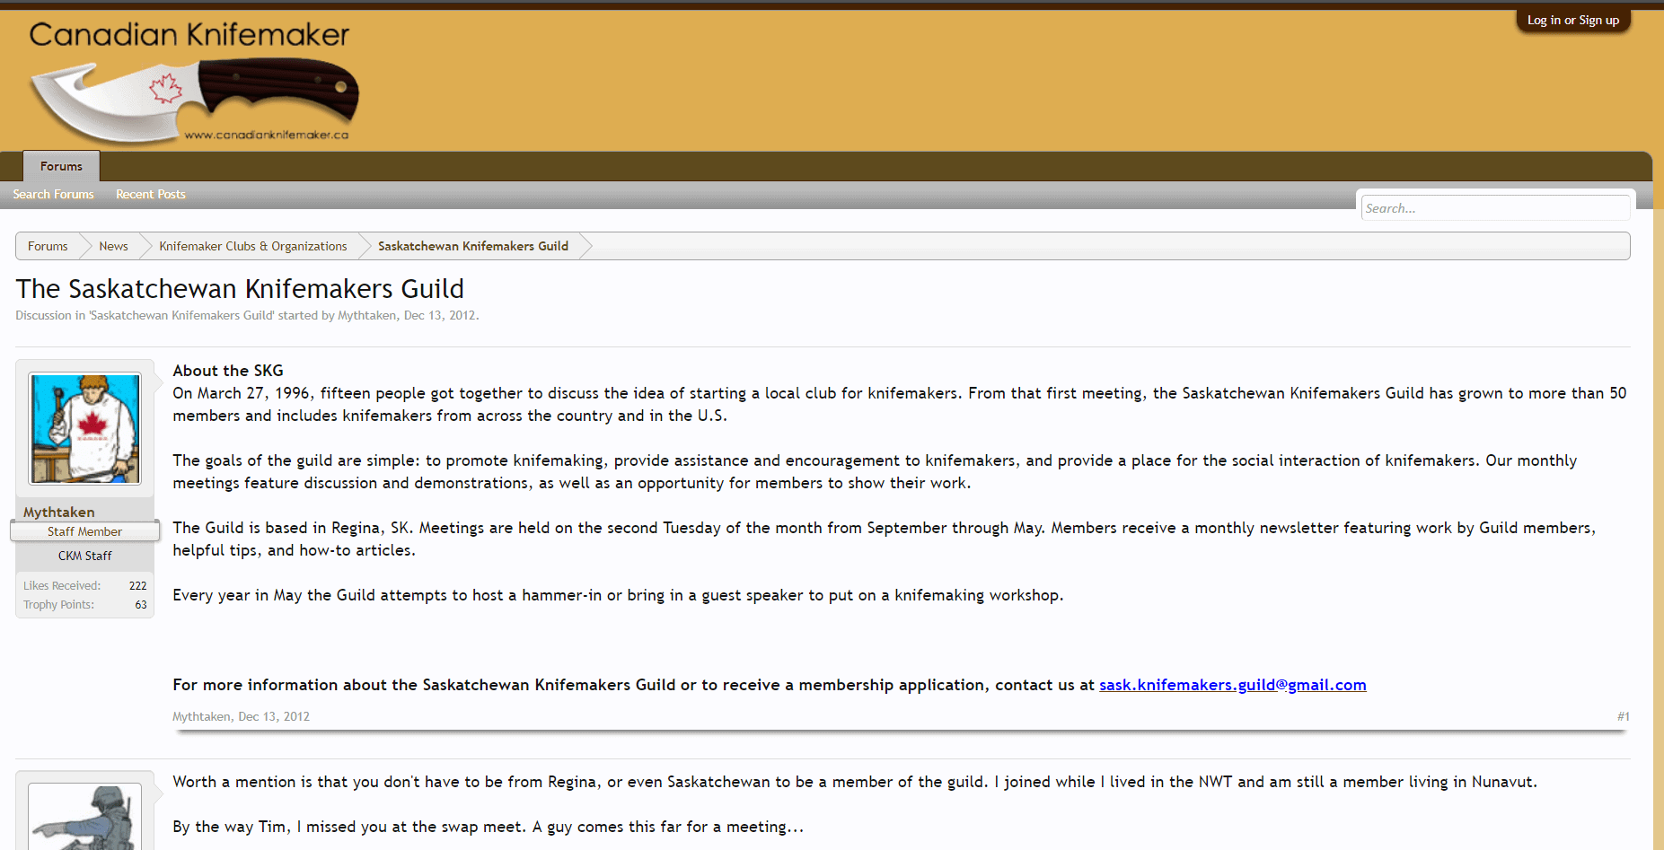Open Trophy Points value 63
This screenshot has width=1664, height=850.
click(141, 604)
